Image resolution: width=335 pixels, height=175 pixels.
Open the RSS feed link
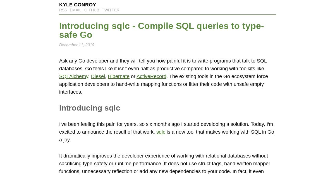point(63,10)
